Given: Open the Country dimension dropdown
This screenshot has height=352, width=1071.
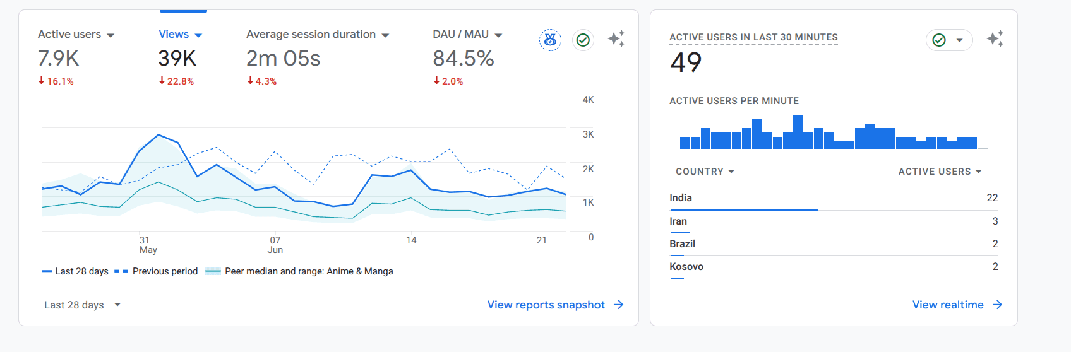Looking at the screenshot, I should [x=705, y=172].
